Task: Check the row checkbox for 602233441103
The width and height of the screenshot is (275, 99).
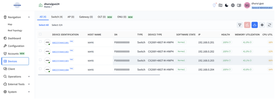Action: (40, 60)
